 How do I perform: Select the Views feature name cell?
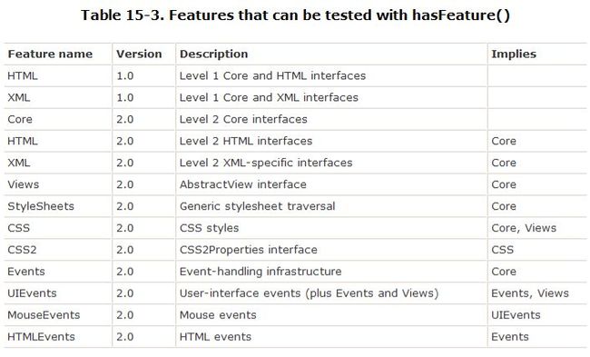[x=23, y=184]
